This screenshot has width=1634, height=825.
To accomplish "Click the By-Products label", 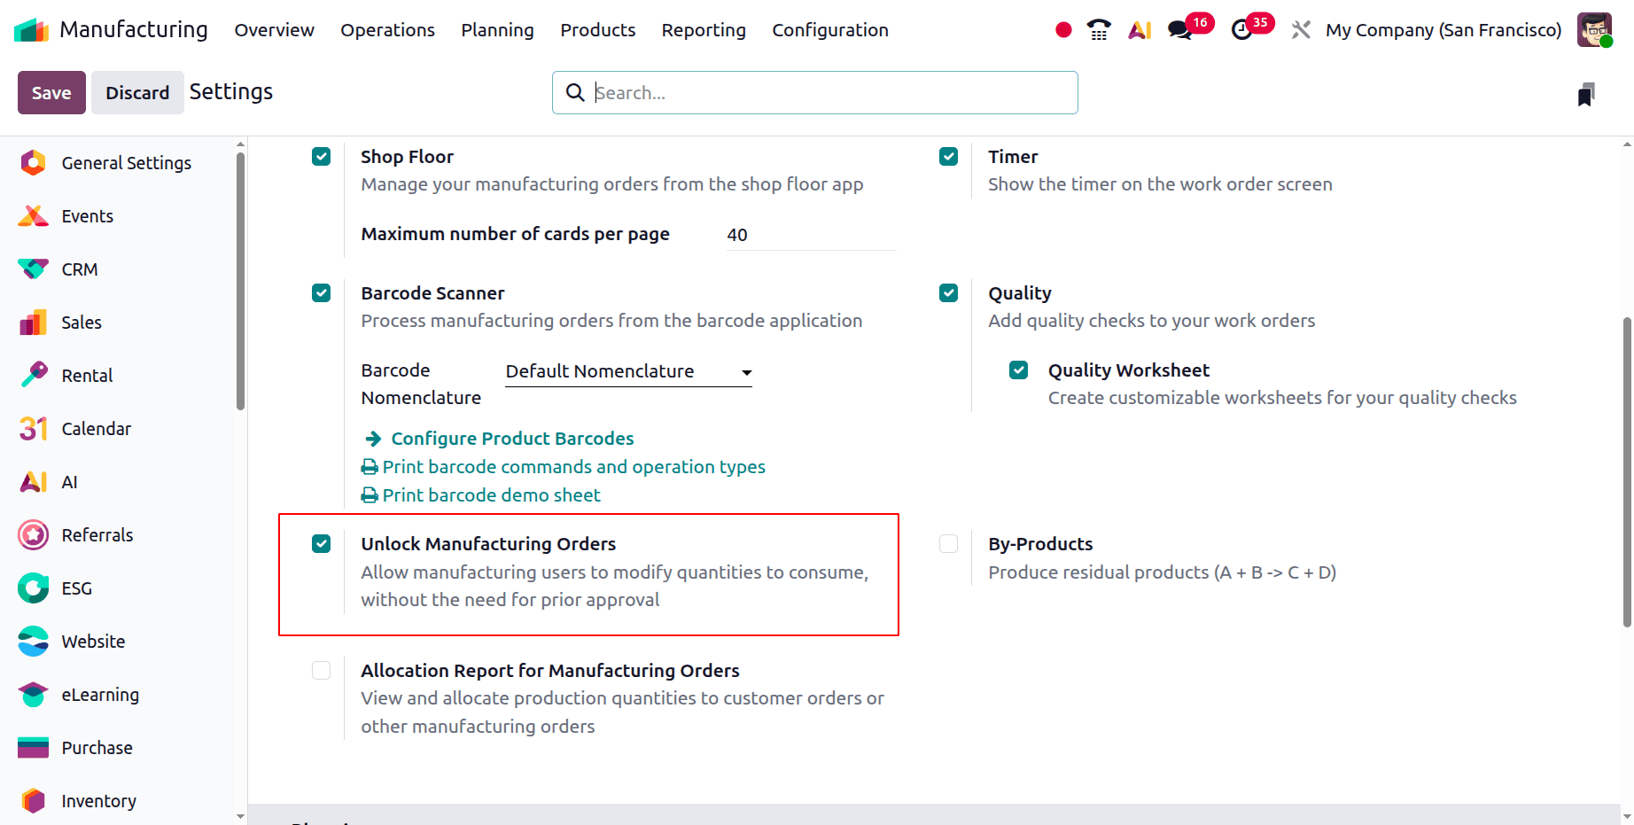I will click(1040, 544).
